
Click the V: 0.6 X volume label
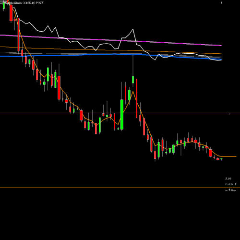coord(231,184)
